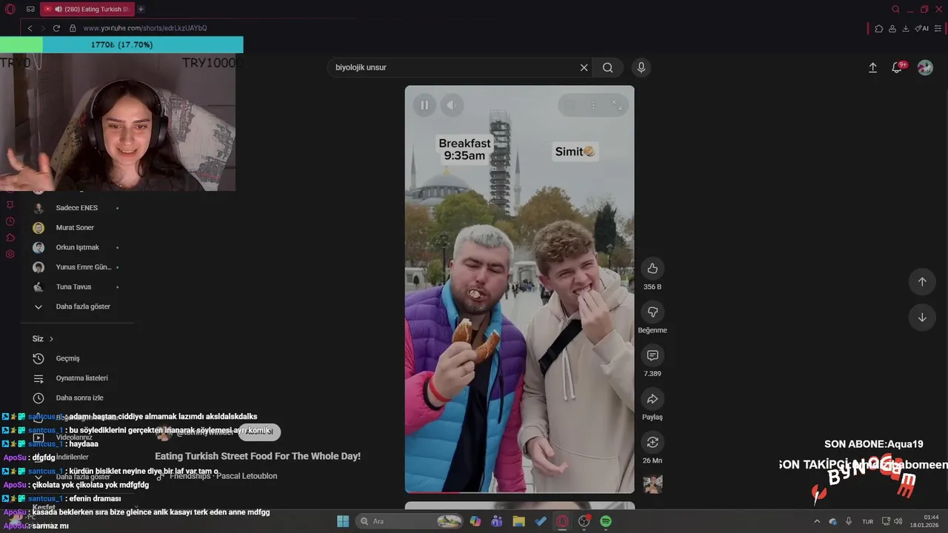Go to the previous Short
This screenshot has height=533, width=948.
click(x=922, y=281)
